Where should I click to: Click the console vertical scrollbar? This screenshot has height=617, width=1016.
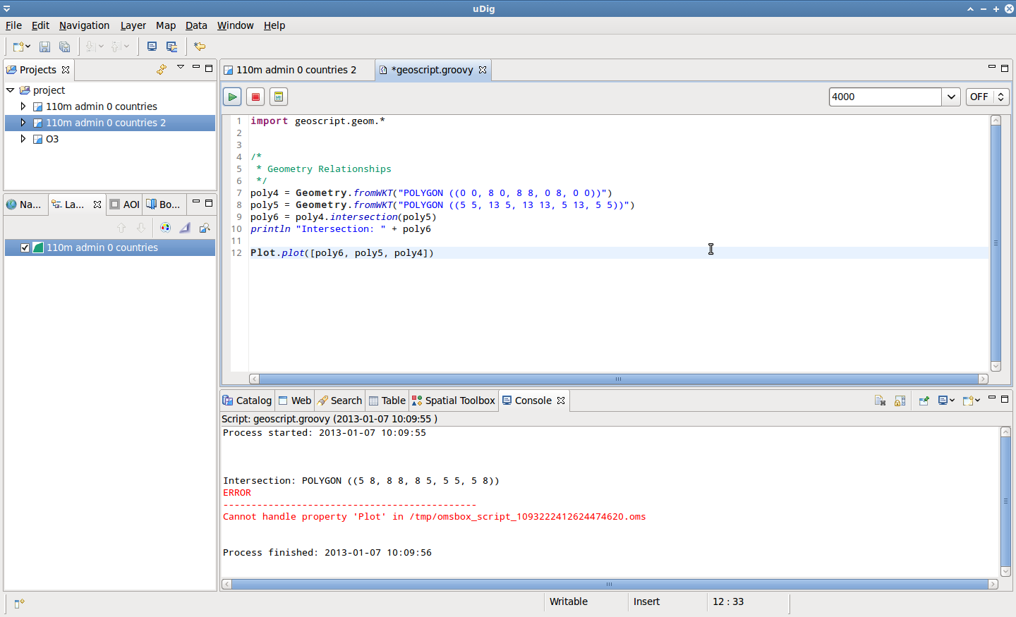1005,501
